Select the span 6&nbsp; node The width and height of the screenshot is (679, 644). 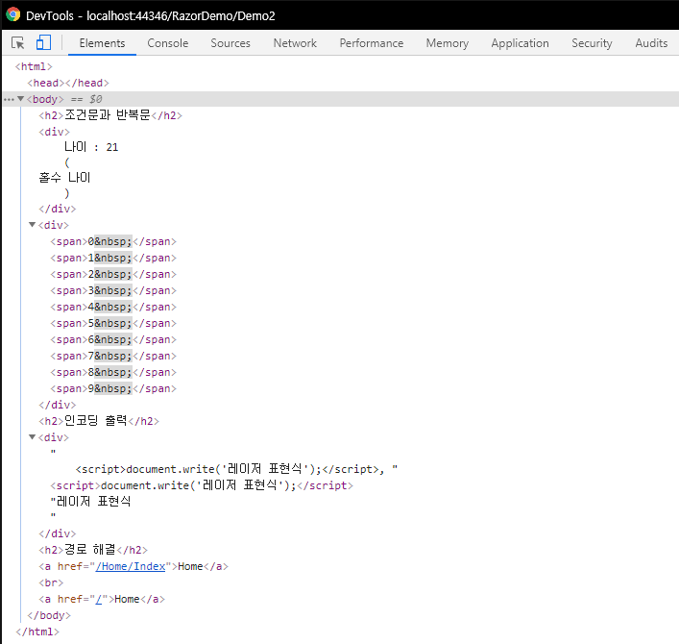pos(113,339)
